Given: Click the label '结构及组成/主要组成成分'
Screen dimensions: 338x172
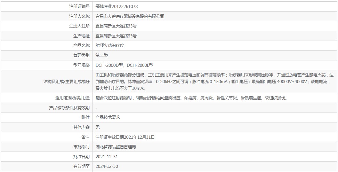Looking at the screenshot, I should (x=66, y=82).
